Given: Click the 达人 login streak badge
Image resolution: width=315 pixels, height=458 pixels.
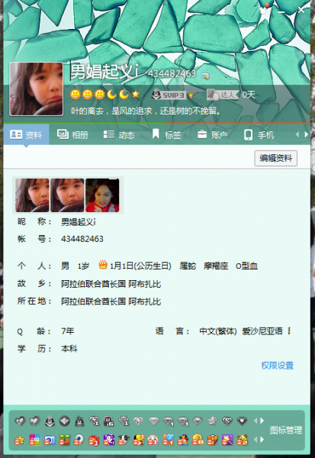Looking at the screenshot, I should 223,95.
